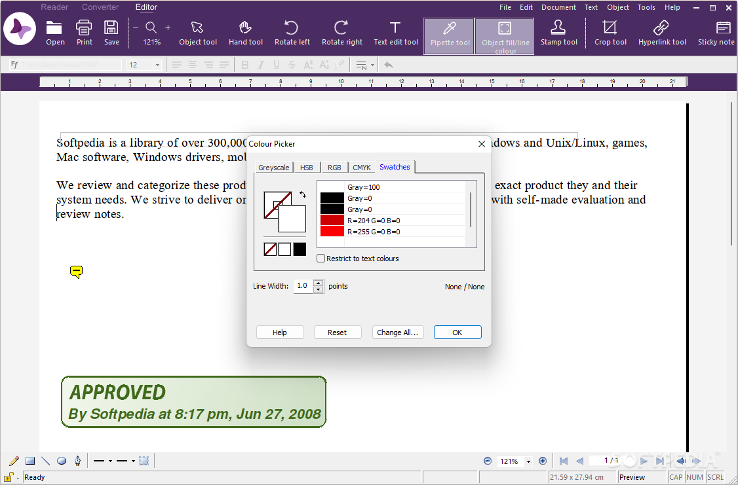Select the Stamp tool
738x485 pixels.
click(x=558, y=33)
